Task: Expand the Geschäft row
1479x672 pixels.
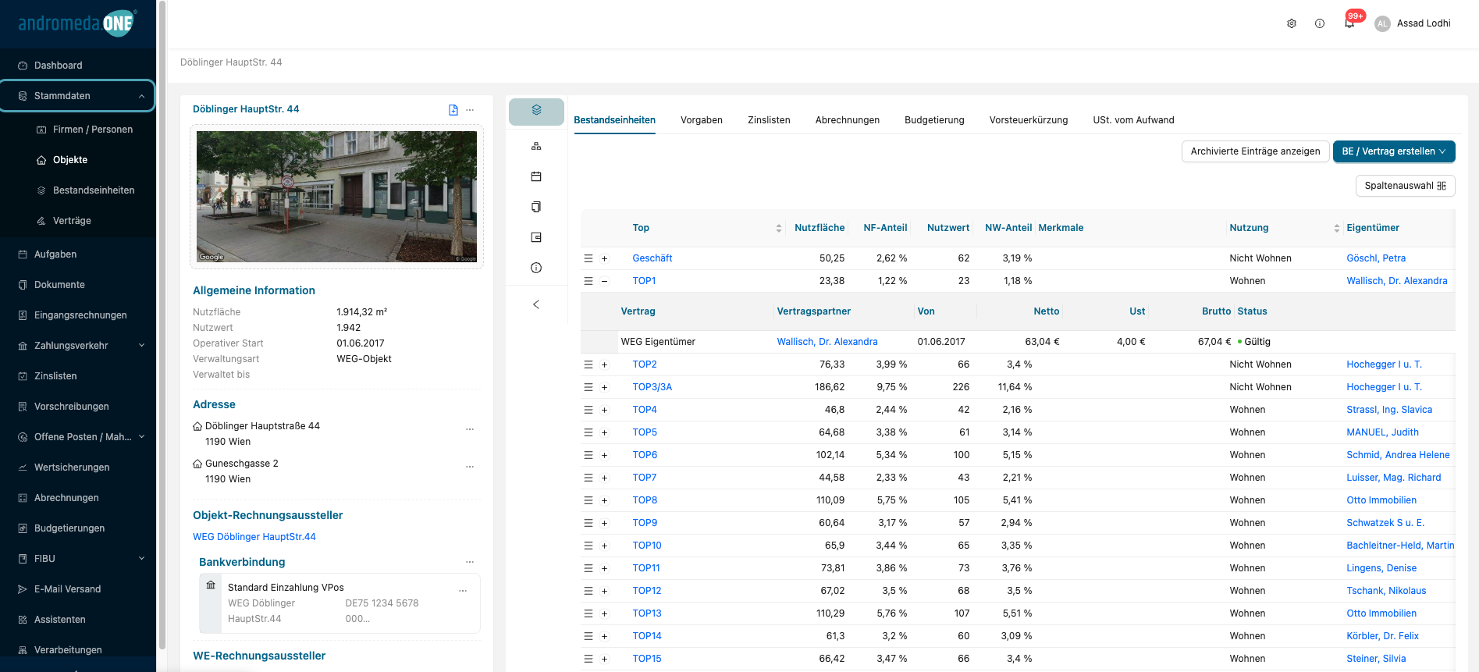Action: 604,258
